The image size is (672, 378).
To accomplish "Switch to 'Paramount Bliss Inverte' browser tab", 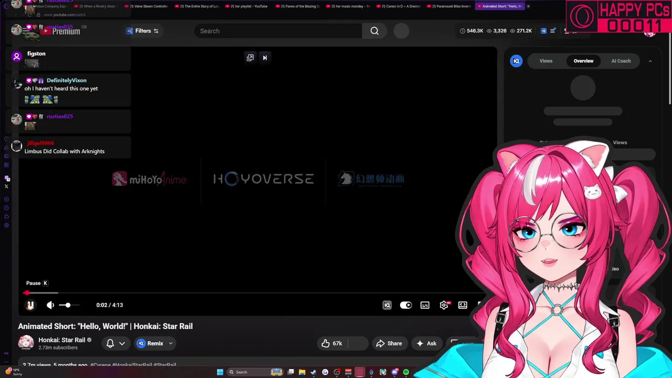I will point(449,6).
